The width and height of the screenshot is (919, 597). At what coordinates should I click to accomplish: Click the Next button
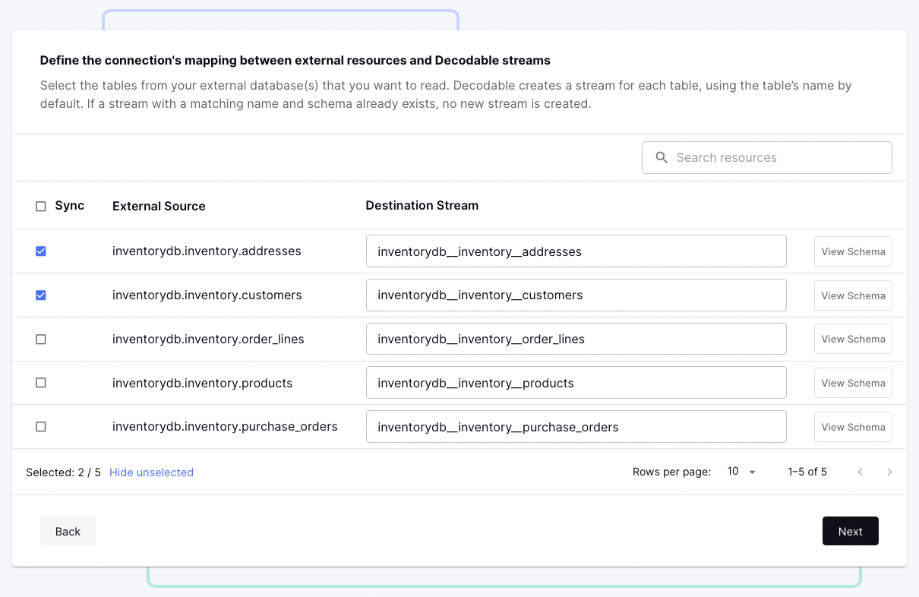point(850,531)
